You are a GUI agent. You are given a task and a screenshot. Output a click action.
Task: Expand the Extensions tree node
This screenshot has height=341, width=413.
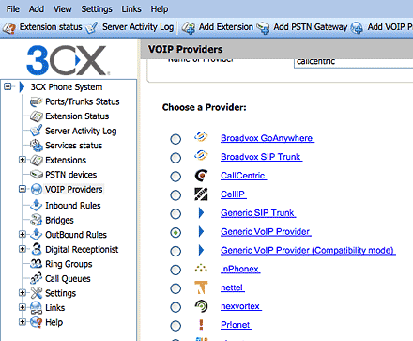click(x=23, y=160)
